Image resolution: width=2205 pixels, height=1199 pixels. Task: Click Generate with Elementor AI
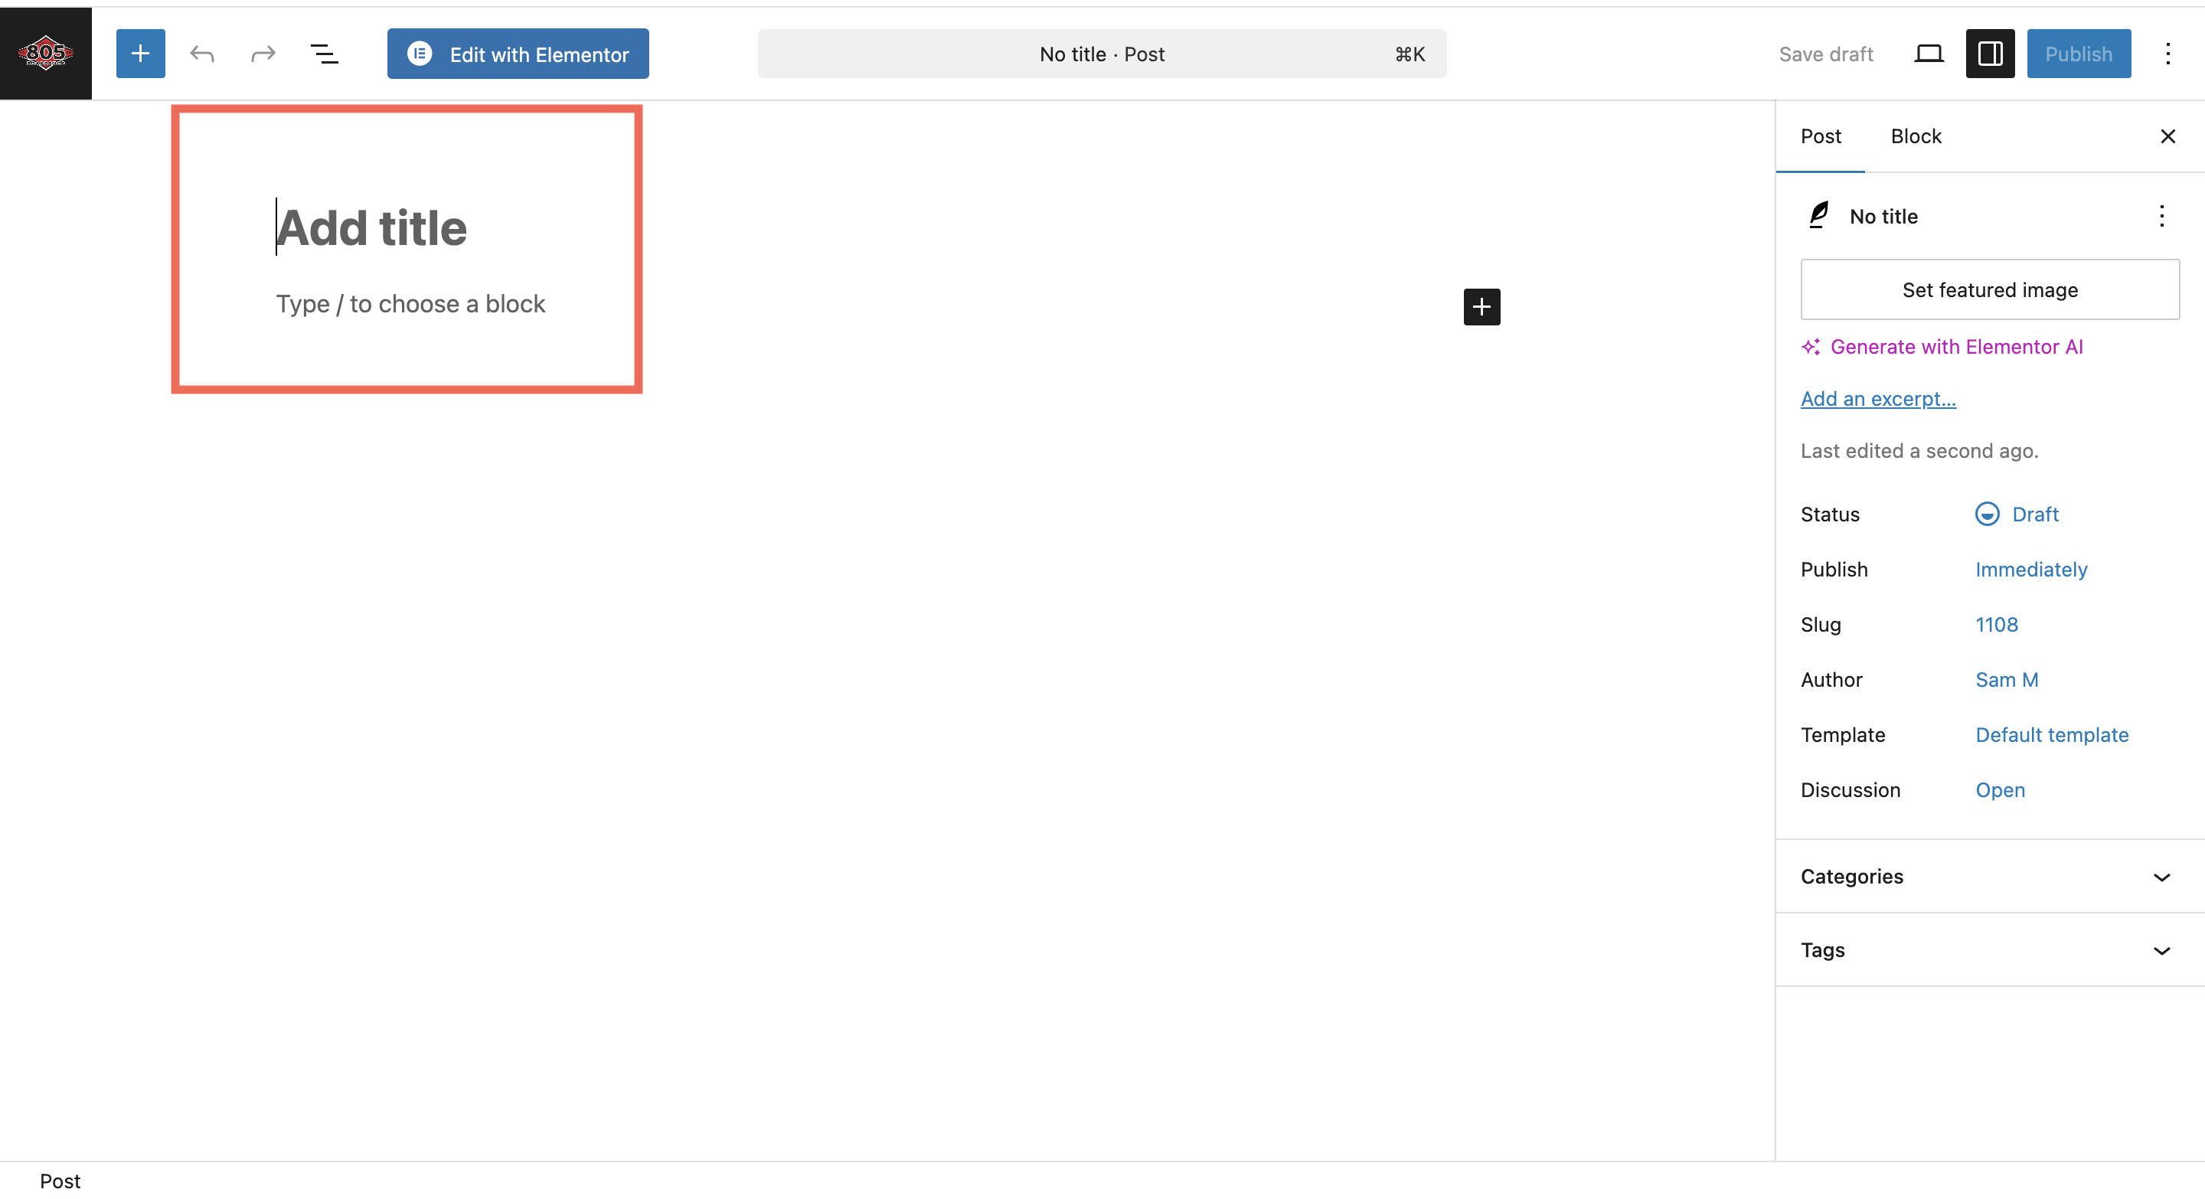(1956, 347)
